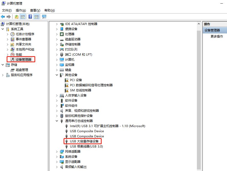Expand the 网络适配器 category
Image resolution: width=227 pixels, height=171 pixels.
[57, 151]
